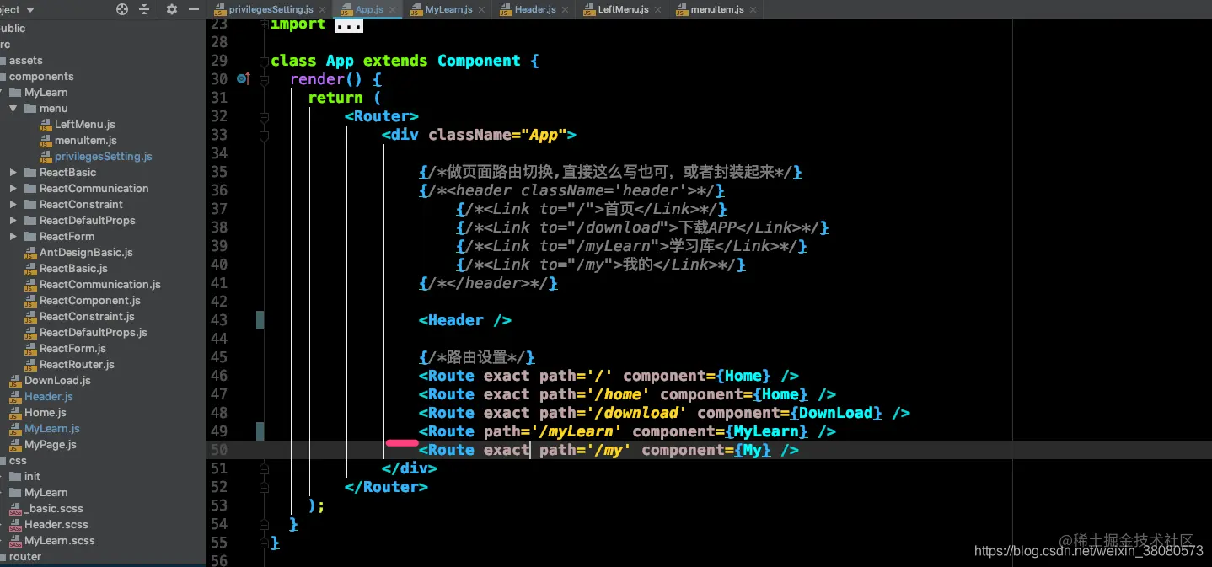Collapse the menu folder in tree
1212x567 pixels.
click(13, 109)
